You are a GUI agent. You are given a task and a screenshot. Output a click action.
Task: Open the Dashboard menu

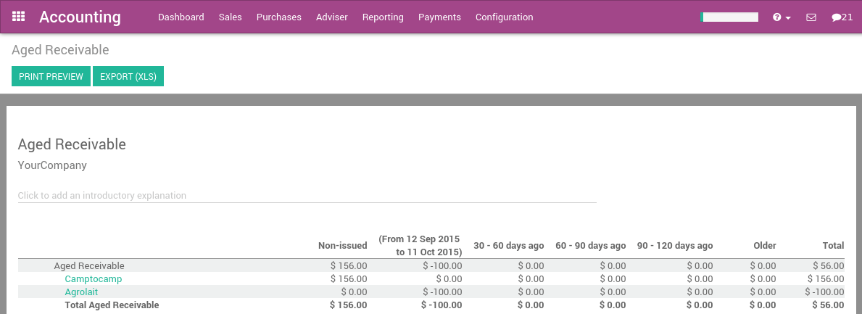click(x=181, y=17)
